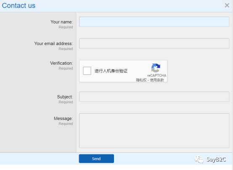
Task: Submit the form with Send button
Action: pyautogui.click(x=96, y=159)
